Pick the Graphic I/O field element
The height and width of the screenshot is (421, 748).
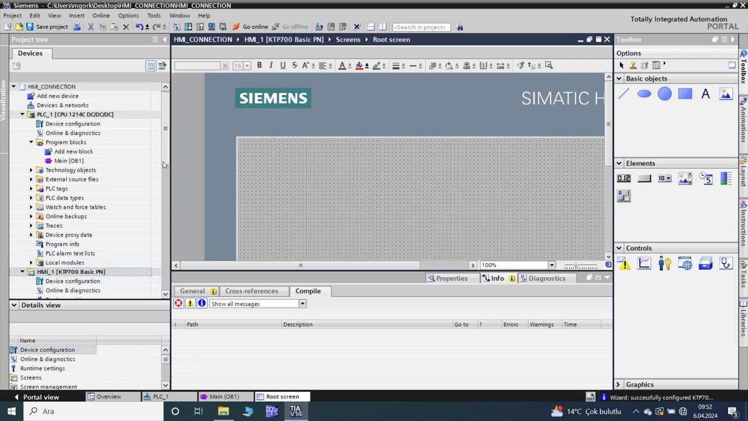pos(685,179)
